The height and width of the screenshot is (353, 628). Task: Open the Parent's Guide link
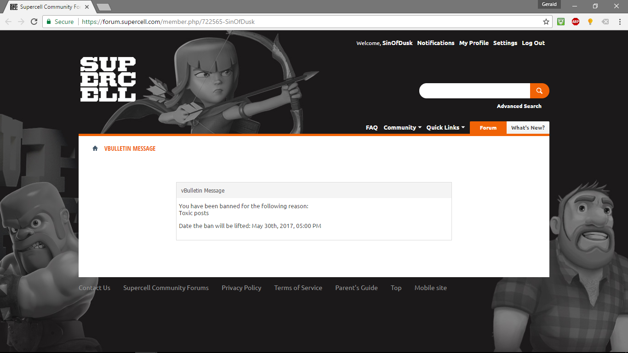click(x=356, y=288)
